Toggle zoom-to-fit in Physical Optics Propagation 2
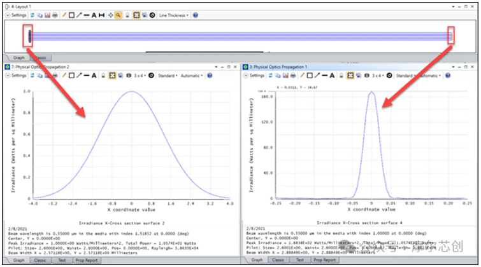 (x=113, y=75)
